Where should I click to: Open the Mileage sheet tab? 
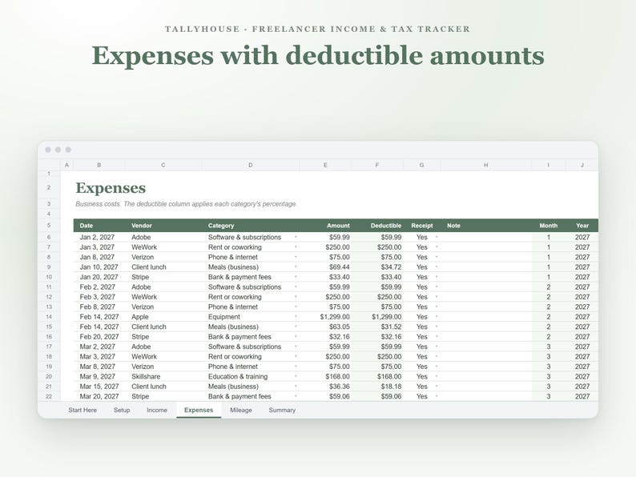pos(241,410)
